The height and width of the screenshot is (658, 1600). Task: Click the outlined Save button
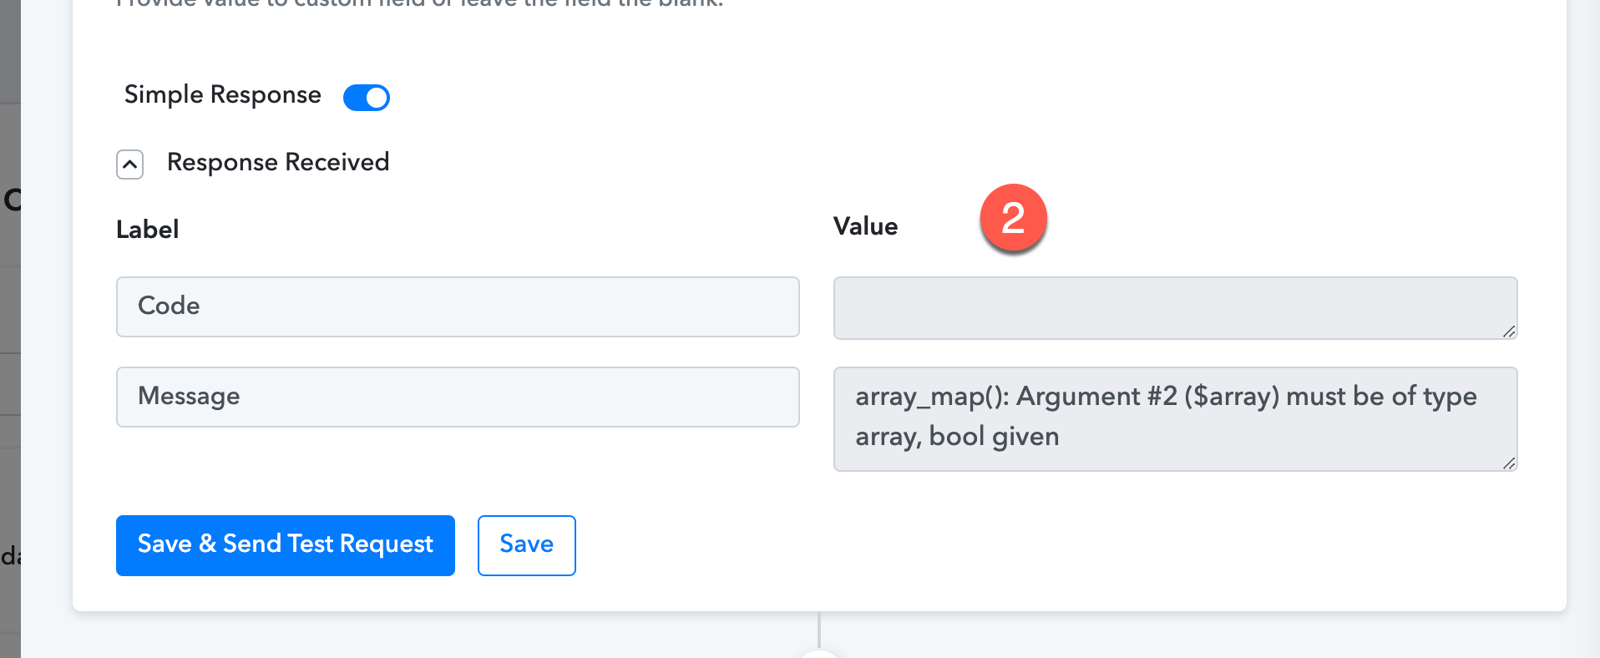tap(527, 545)
